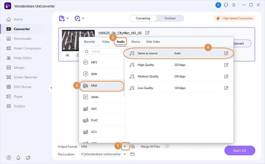Switch to the Finished tab
Image resolution: width=265 pixels, height=164 pixels.
pyautogui.click(x=170, y=18)
